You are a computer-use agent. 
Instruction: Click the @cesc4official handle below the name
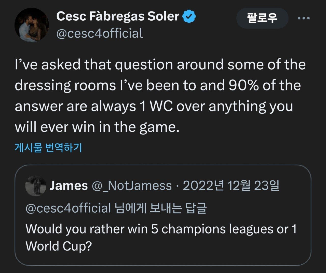pos(99,34)
